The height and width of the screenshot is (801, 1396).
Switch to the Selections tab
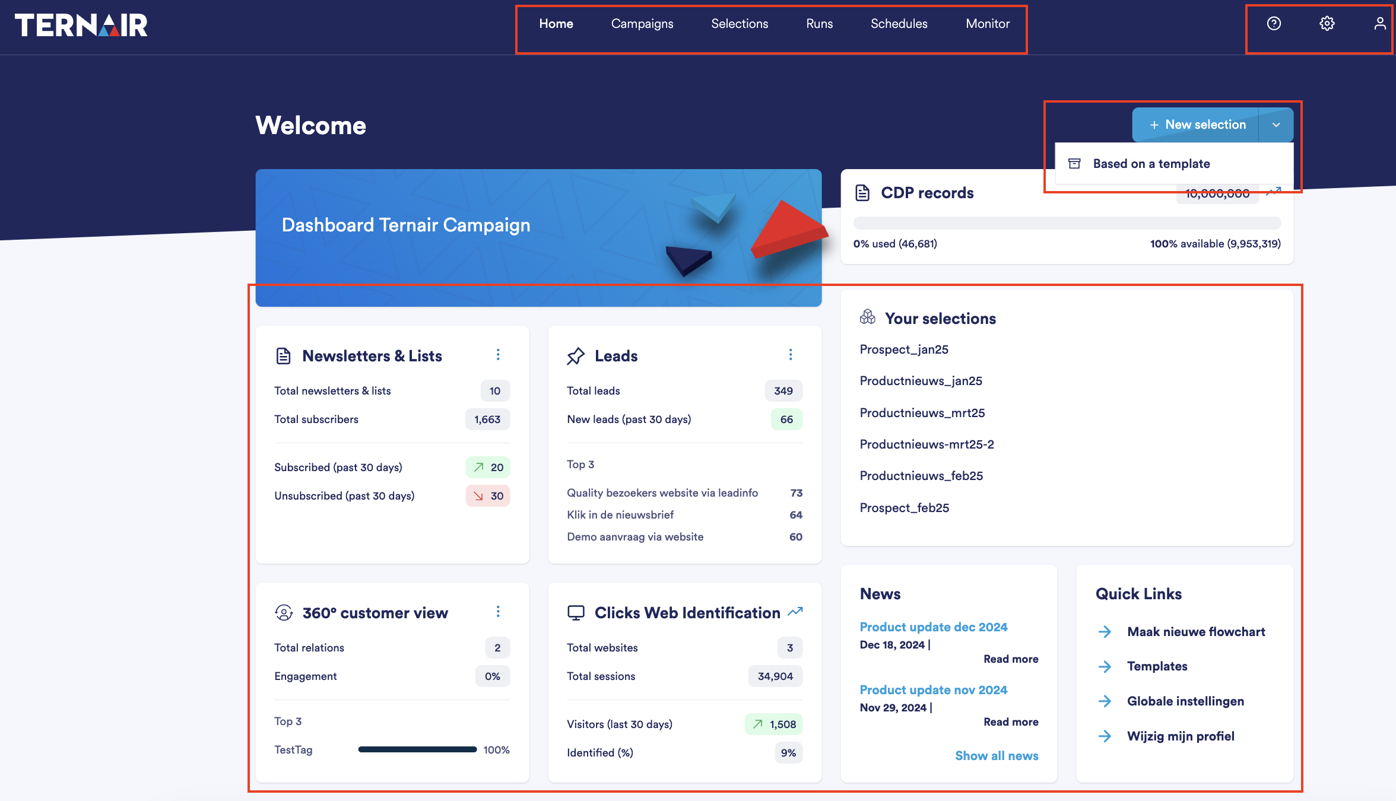(x=740, y=24)
